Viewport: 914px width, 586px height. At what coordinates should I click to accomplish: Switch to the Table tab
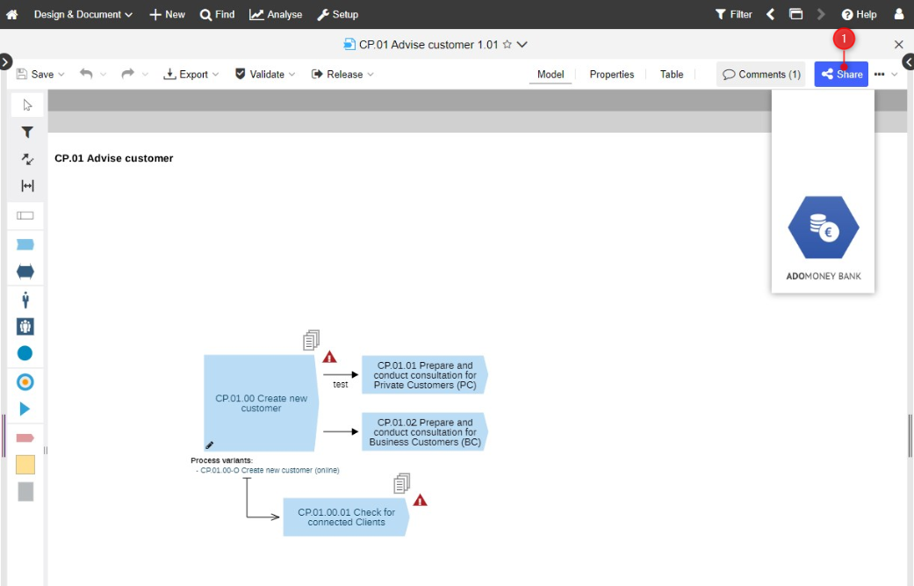pos(672,74)
